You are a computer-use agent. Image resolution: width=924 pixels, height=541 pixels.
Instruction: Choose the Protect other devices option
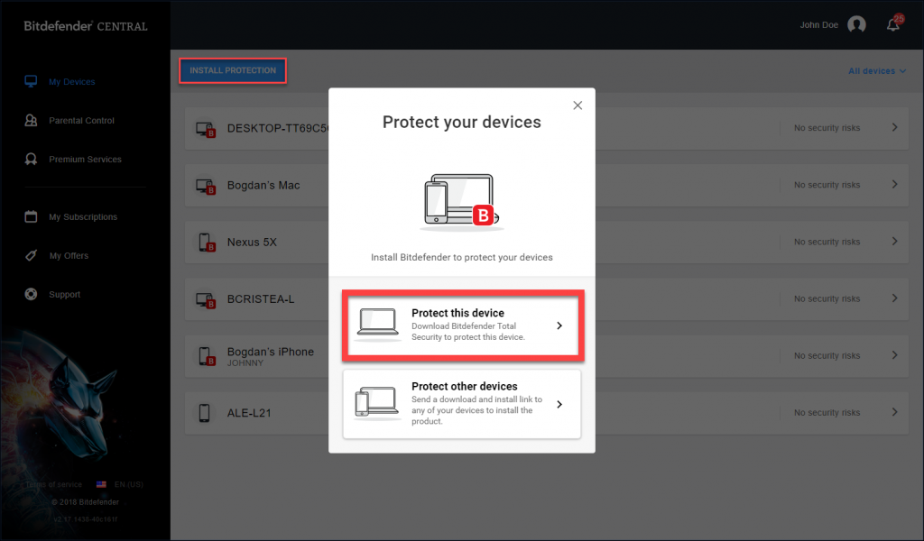click(462, 404)
